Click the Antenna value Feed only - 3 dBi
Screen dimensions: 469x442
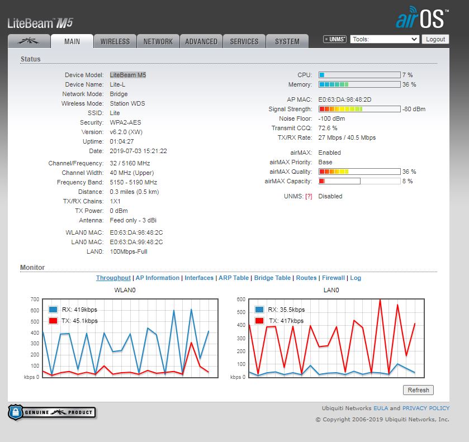point(133,220)
